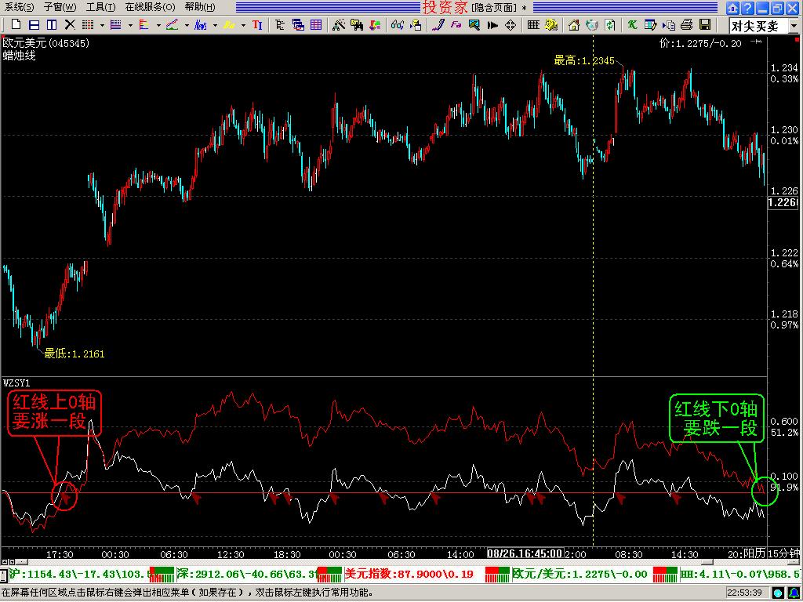
Task: Open the 在线服务(O) menu
Action: click(150, 7)
